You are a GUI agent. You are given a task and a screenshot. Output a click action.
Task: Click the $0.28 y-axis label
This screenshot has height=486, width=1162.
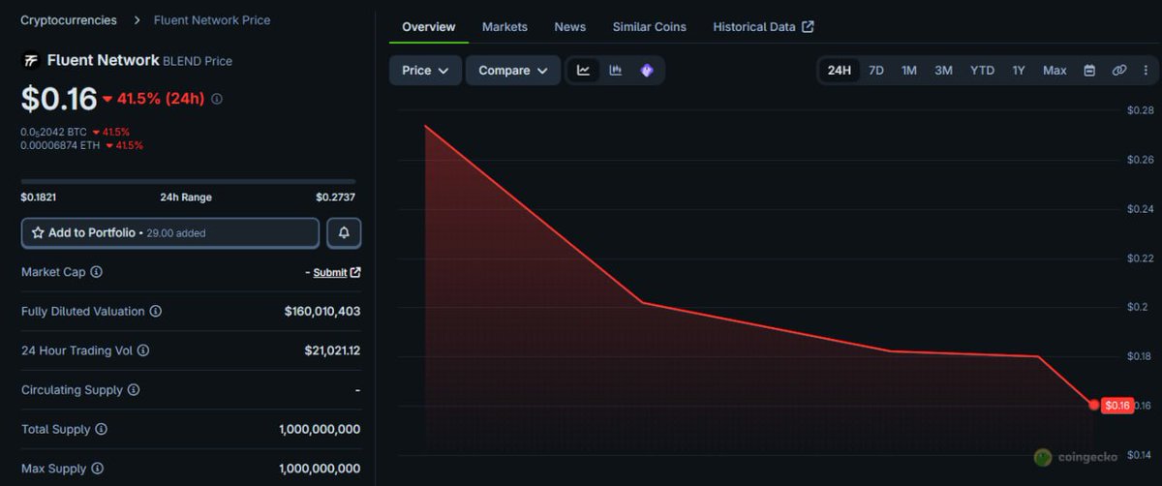pyautogui.click(x=1141, y=110)
